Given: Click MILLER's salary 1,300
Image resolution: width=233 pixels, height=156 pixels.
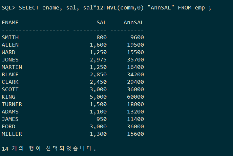Looking at the screenshot, I should click(x=98, y=134).
